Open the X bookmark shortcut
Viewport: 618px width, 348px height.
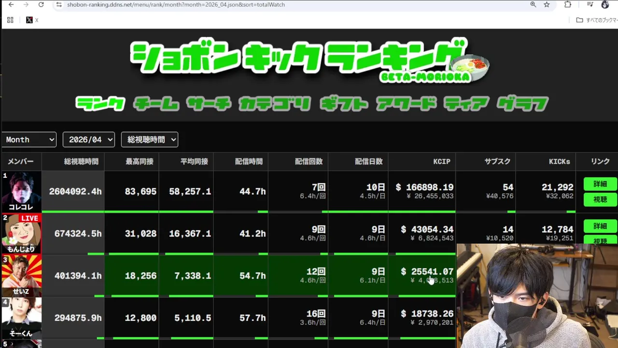(32, 20)
